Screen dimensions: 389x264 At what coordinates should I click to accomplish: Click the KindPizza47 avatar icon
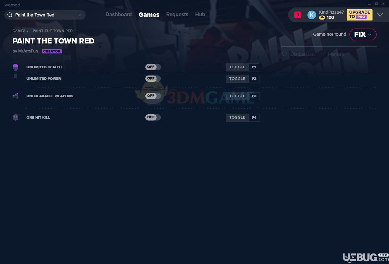click(312, 15)
